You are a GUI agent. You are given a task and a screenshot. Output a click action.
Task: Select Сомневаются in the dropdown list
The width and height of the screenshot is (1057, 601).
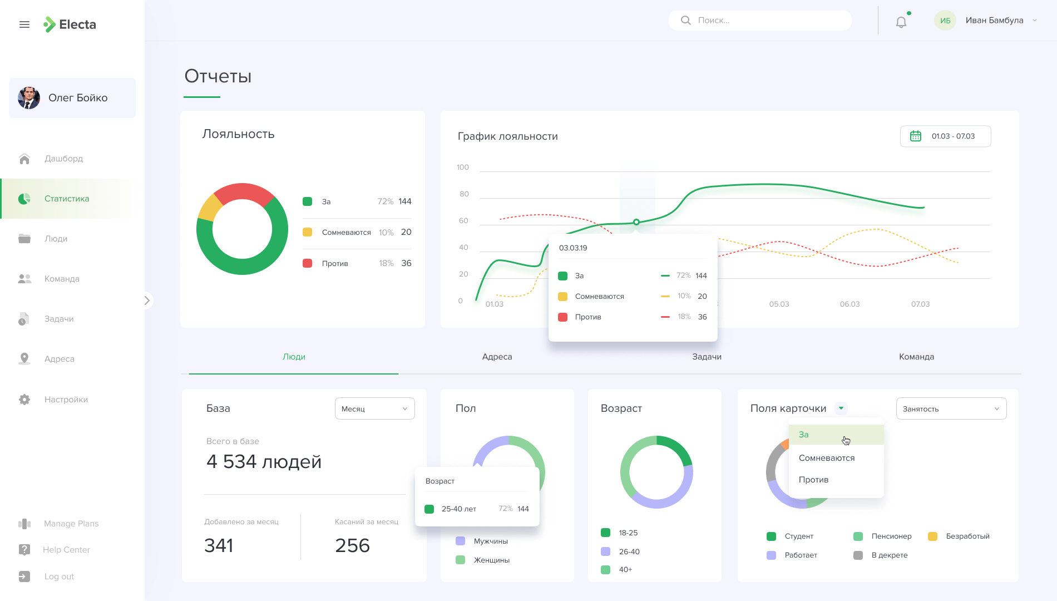(x=827, y=458)
